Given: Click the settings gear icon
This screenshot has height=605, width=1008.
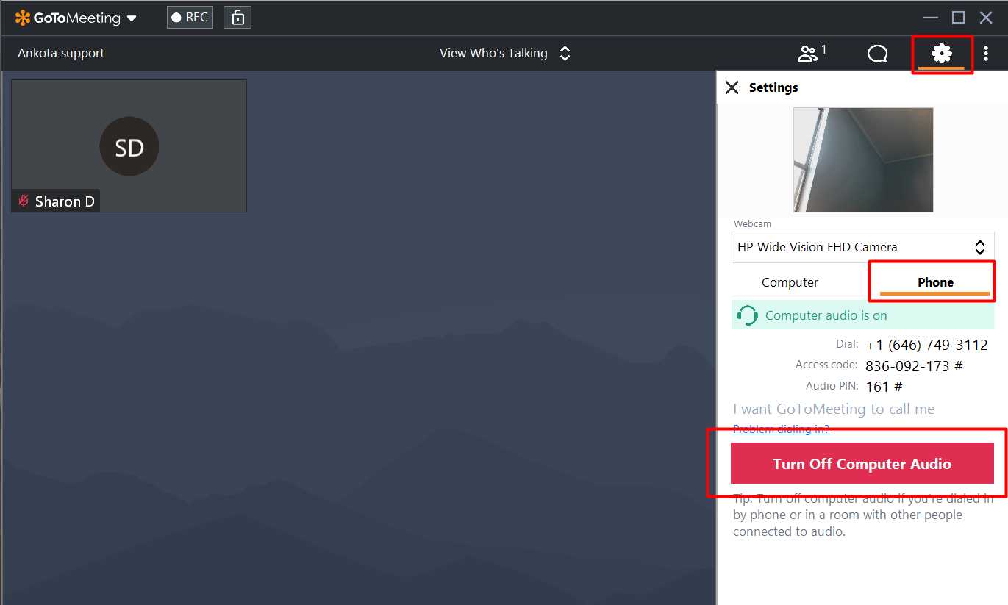Looking at the screenshot, I should pyautogui.click(x=941, y=53).
